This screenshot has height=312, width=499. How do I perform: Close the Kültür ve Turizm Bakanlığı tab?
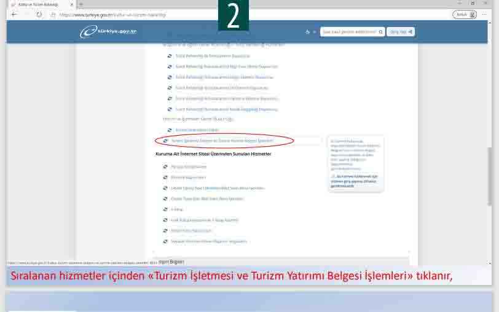point(71,4)
